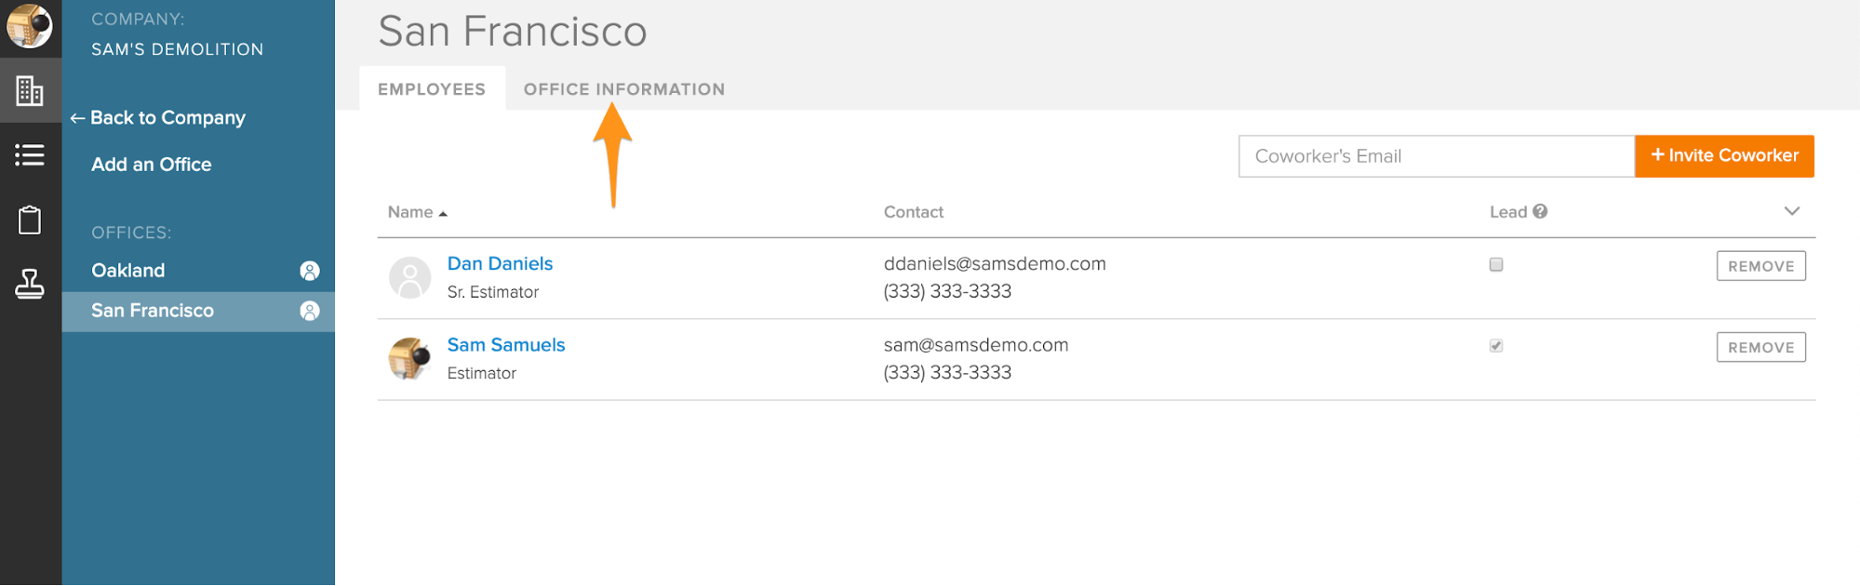Click the Oakland office person icon
Image resolution: width=1860 pixels, height=586 pixels.
(x=310, y=271)
